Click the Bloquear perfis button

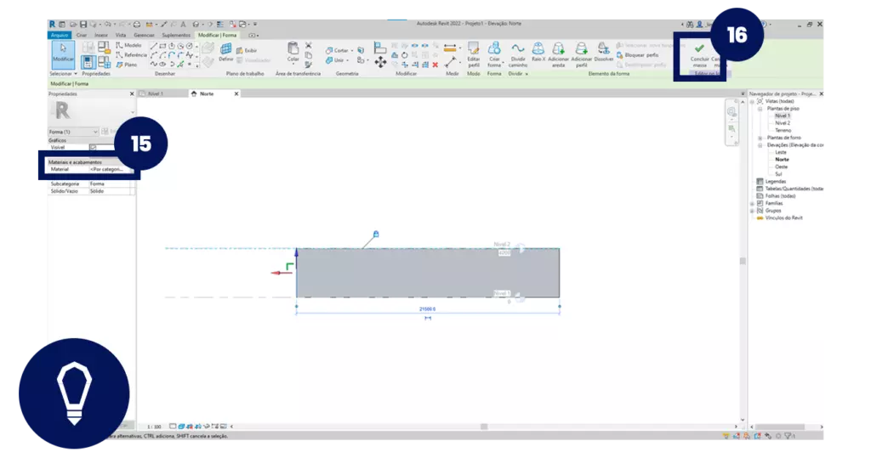coord(638,55)
